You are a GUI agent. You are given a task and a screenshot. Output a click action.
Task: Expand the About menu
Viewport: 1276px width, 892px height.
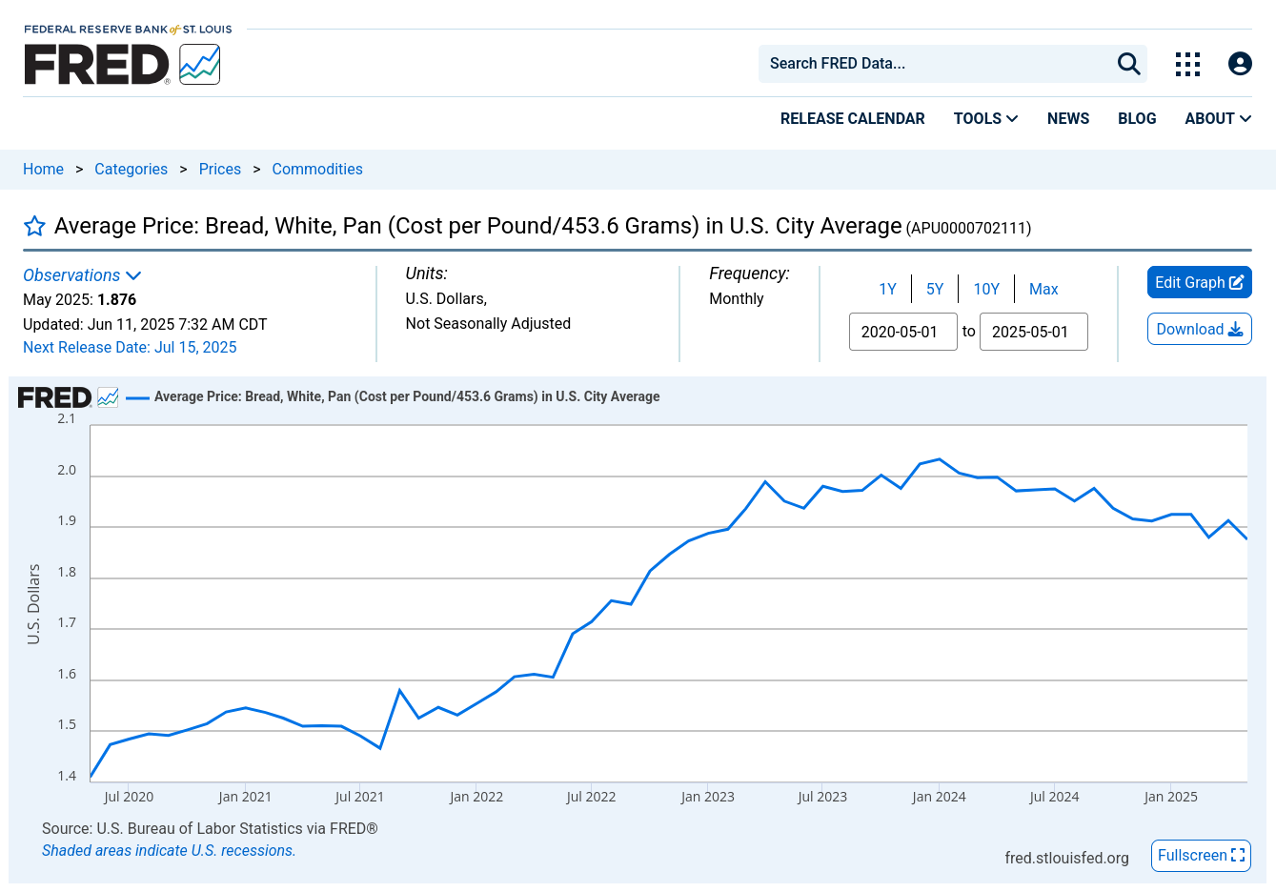pyautogui.click(x=1218, y=118)
